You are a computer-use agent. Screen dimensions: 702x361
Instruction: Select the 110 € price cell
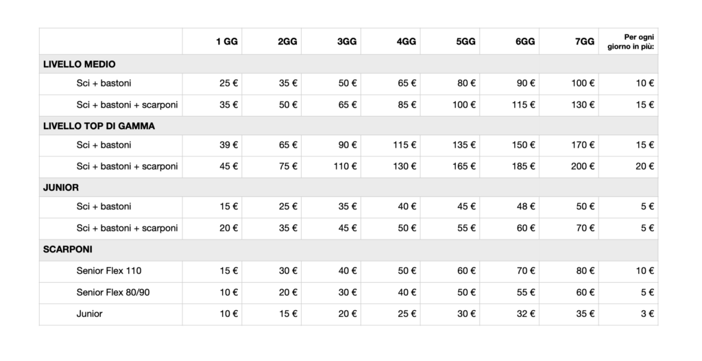(x=345, y=166)
